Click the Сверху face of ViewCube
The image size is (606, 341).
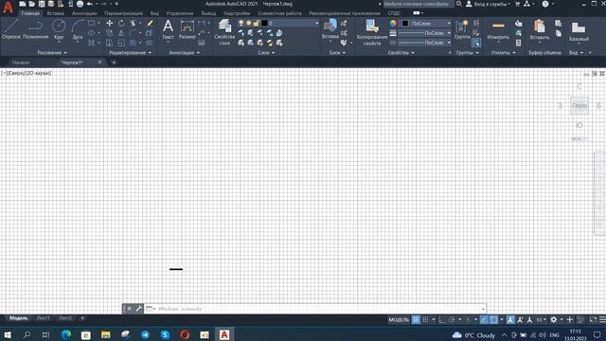579,105
